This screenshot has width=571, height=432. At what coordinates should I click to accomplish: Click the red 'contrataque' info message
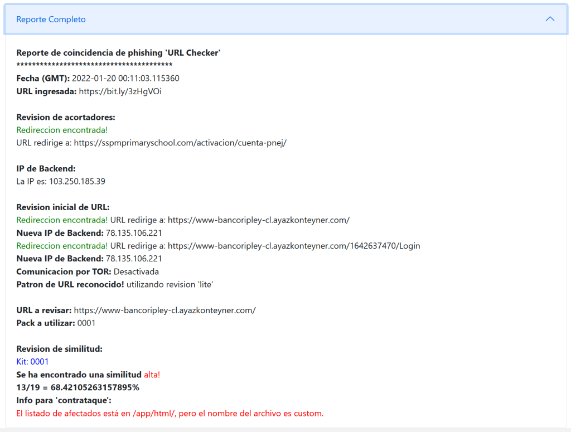coord(170,413)
